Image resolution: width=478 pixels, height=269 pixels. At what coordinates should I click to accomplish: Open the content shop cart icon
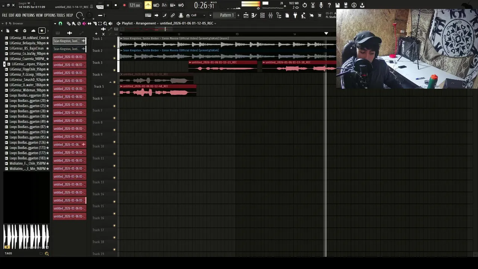click(320, 15)
